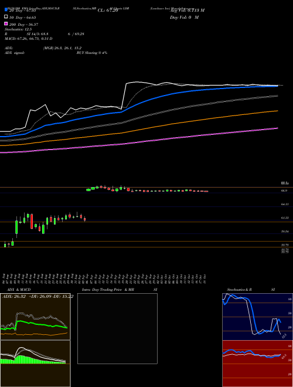
Task: Click the '(MGR) 26.3, 26.1, 15.2' ADX values
Action: pyautogui.click(x=62, y=48)
